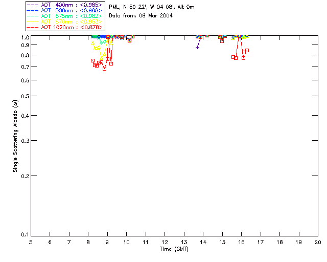The height and width of the screenshot is (262, 327).
Task: Click the x-axis tick label '17'
Action: [261, 242]
